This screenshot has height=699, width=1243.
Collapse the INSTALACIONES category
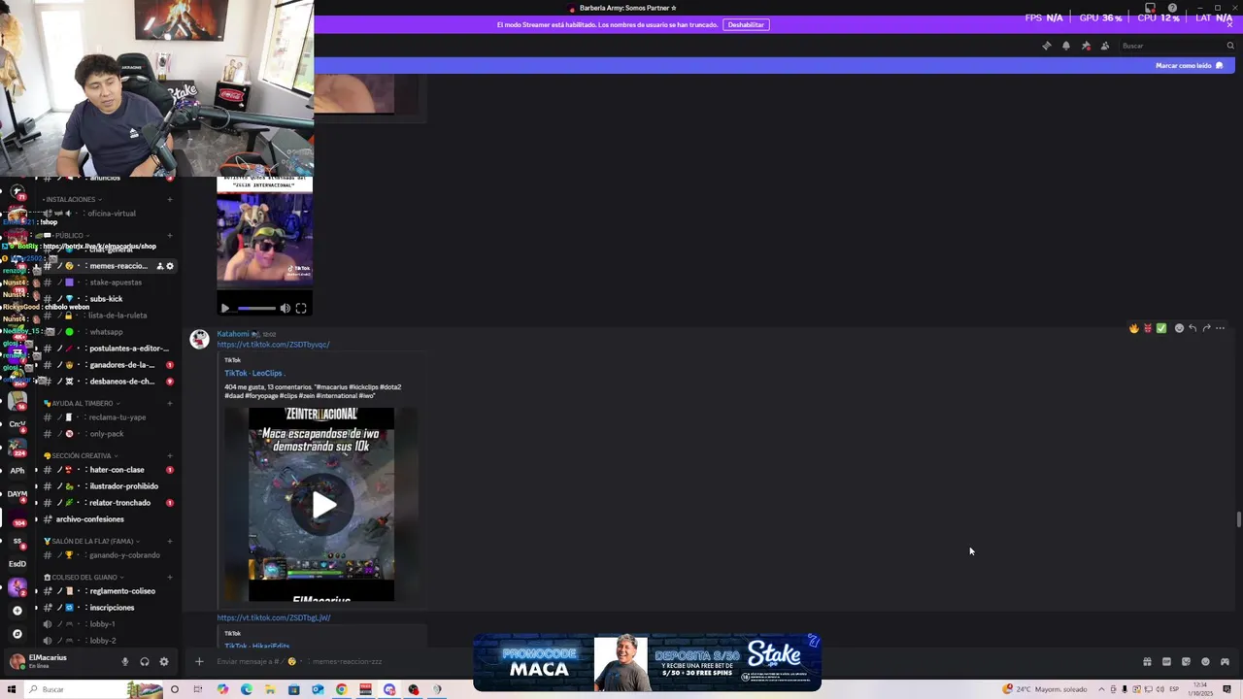[73, 199]
